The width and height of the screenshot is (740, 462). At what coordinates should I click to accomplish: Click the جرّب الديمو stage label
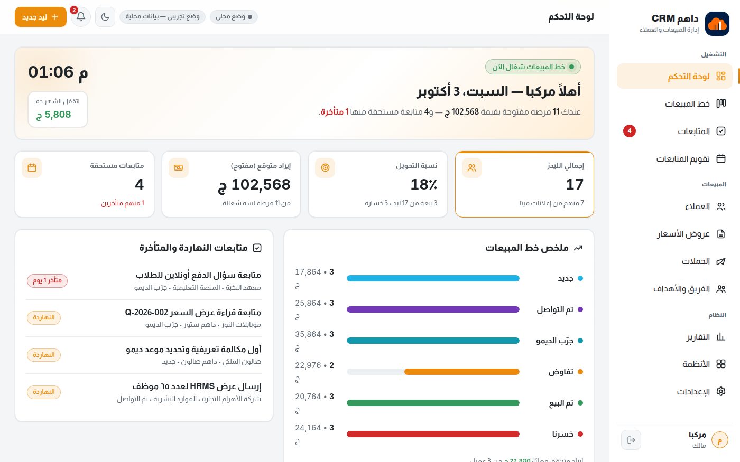[554, 341]
